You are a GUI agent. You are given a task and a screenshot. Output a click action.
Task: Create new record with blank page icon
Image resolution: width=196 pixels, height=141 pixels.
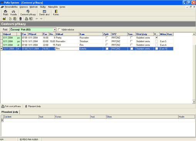[x=10, y=19]
